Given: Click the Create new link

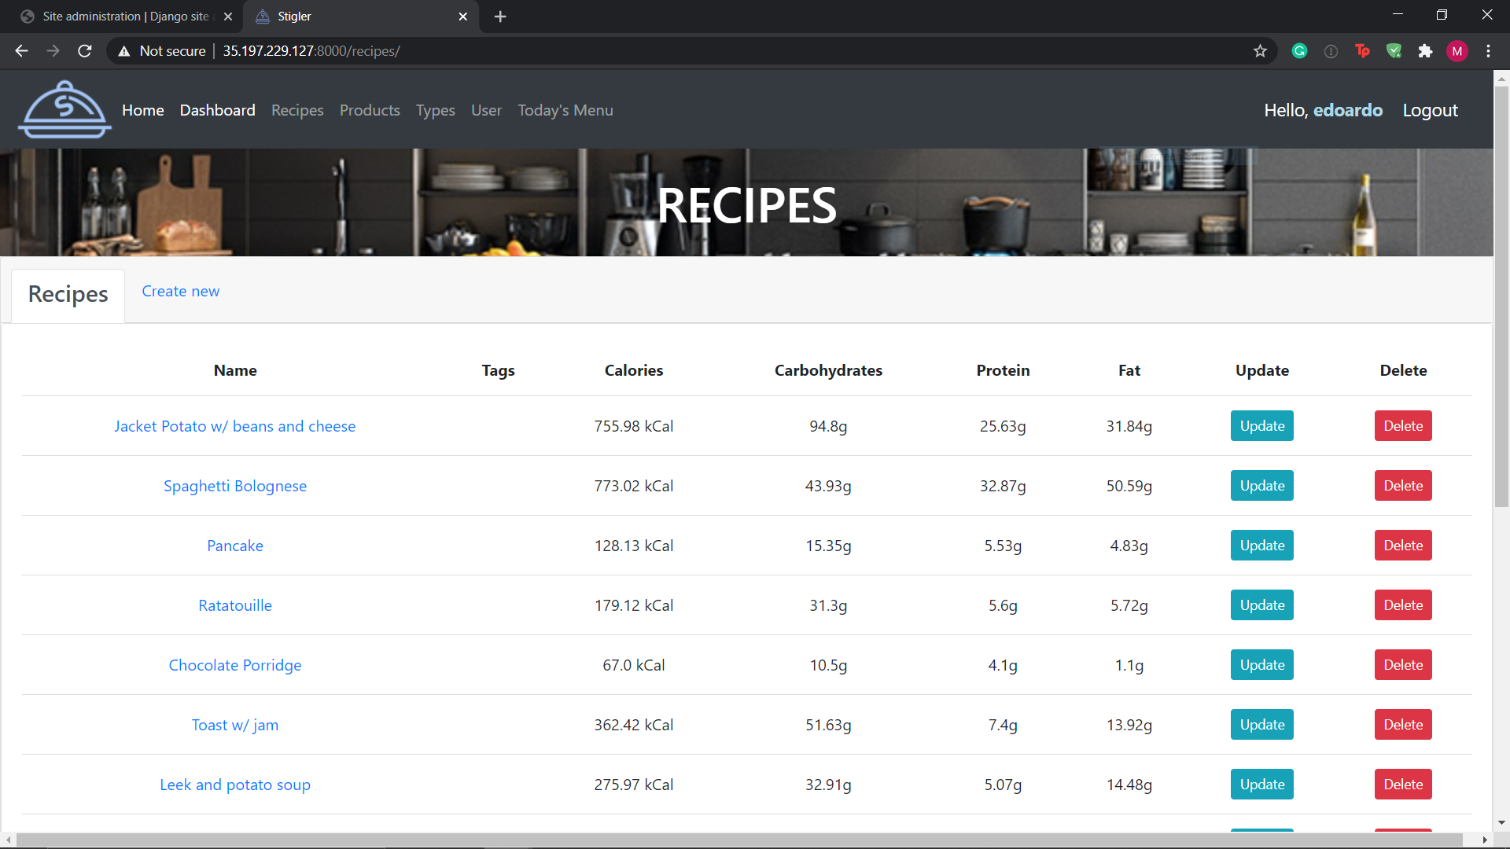Looking at the screenshot, I should click(x=180, y=291).
